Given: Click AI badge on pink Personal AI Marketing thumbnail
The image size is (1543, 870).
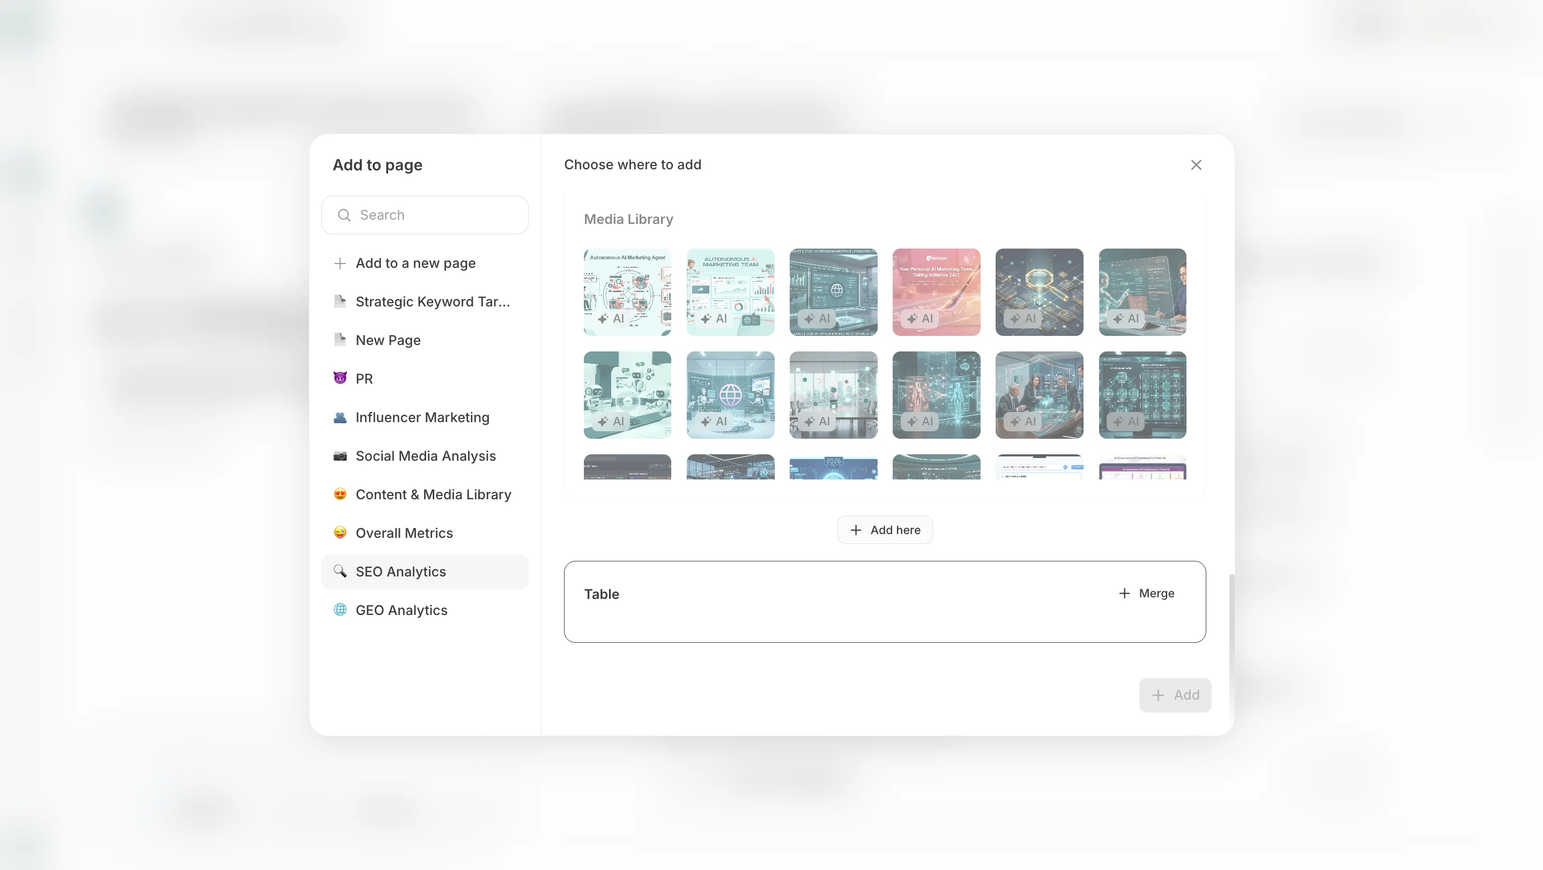Looking at the screenshot, I should tap(921, 319).
